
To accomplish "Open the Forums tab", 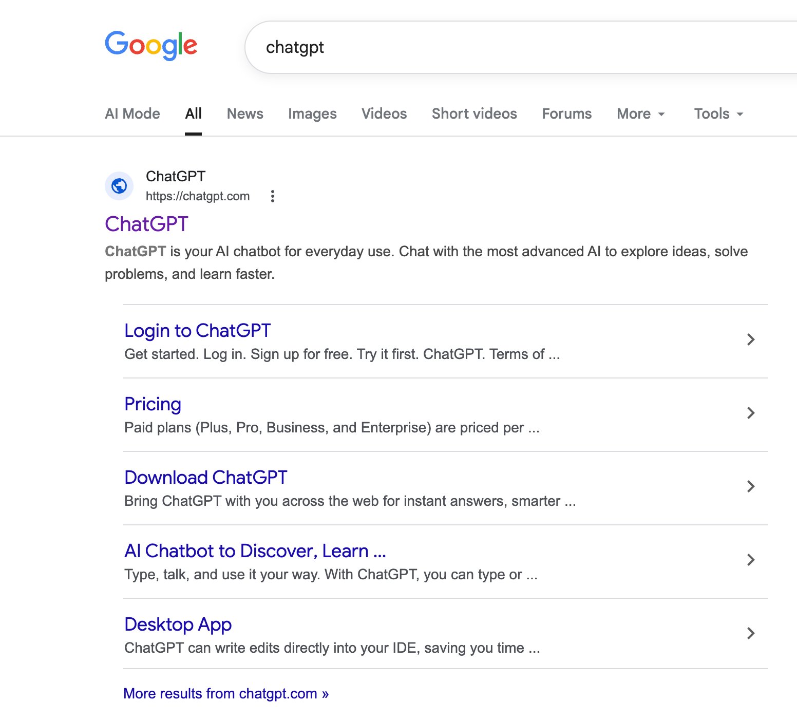I will pos(566,113).
